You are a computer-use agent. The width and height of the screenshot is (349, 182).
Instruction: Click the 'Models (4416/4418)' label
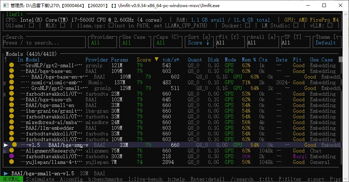[31, 54]
